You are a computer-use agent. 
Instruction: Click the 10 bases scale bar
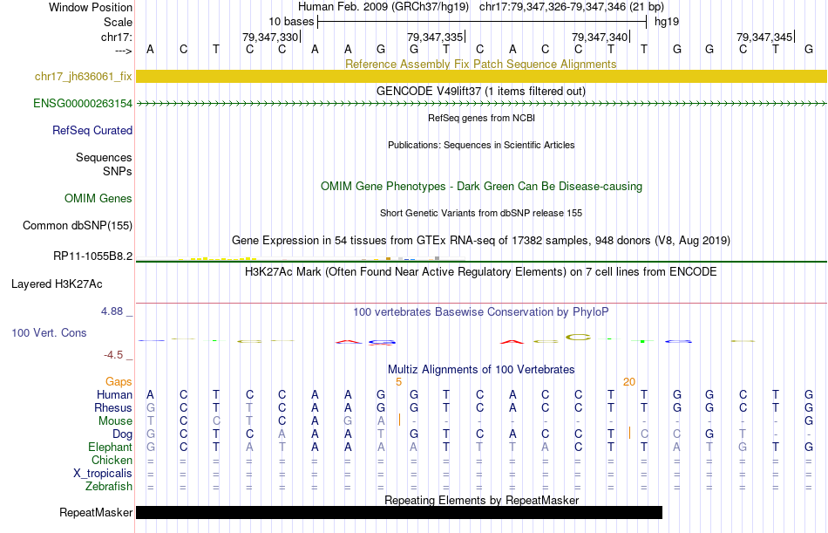pyautogui.click(x=482, y=22)
